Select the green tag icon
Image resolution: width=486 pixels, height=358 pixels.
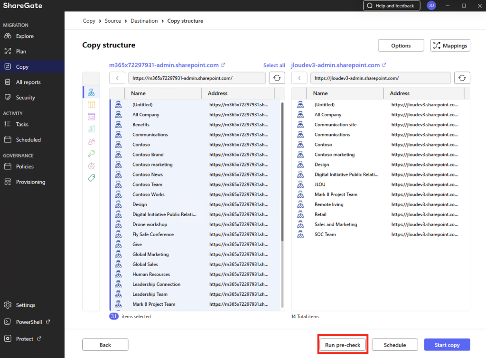(91, 178)
